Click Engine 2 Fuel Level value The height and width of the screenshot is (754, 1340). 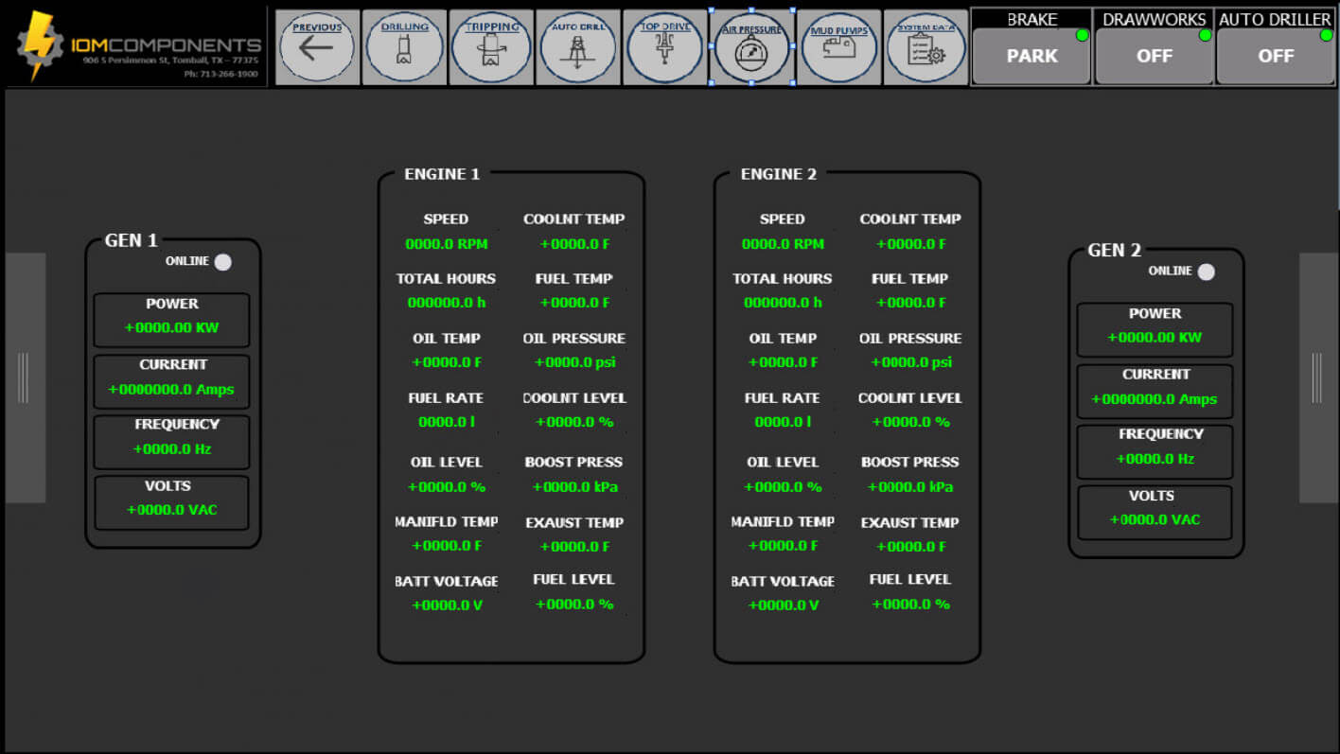(x=910, y=605)
